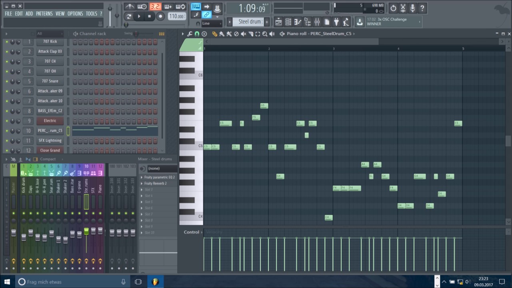Viewport: 512px width, 288px height.
Task: Open the mixer view icon
Action: point(317,22)
